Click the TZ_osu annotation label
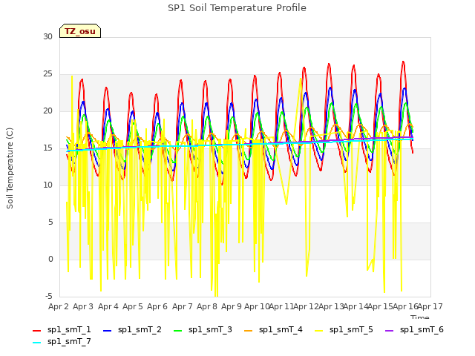 [80, 31]
